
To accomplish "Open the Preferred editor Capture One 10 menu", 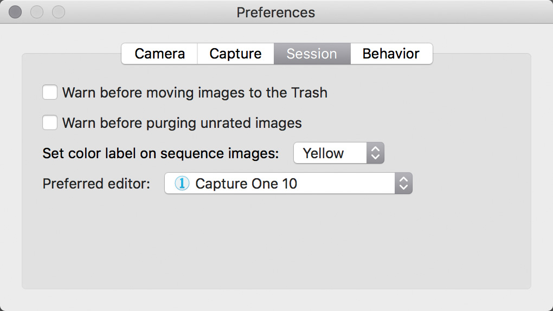I will tap(288, 183).
